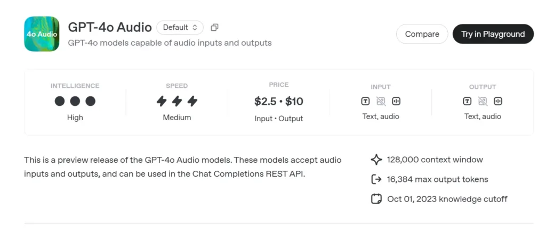This screenshot has height=242, width=546.
Task: Click the GPT-4o Audio title
Action: (x=110, y=27)
